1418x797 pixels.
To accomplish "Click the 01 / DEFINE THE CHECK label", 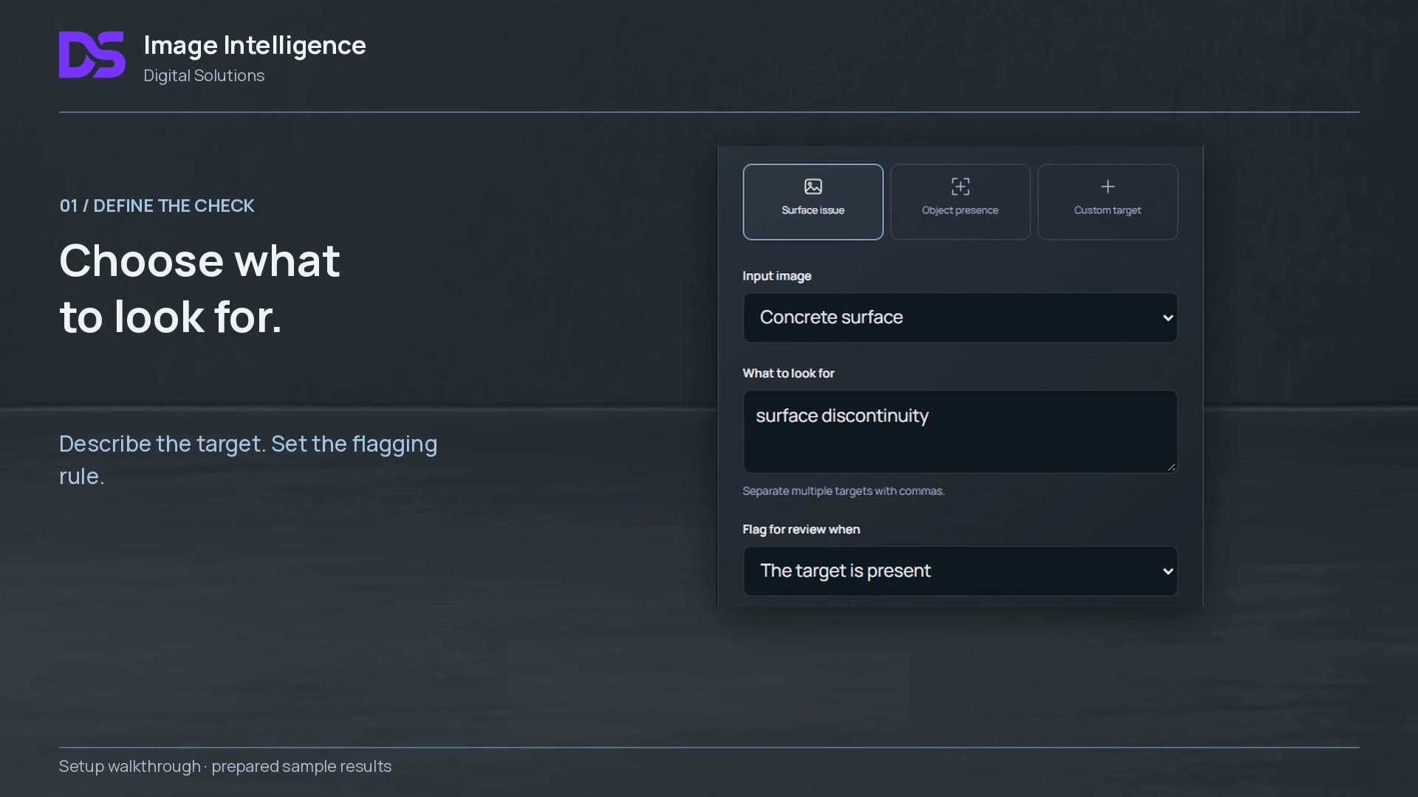I will [157, 206].
